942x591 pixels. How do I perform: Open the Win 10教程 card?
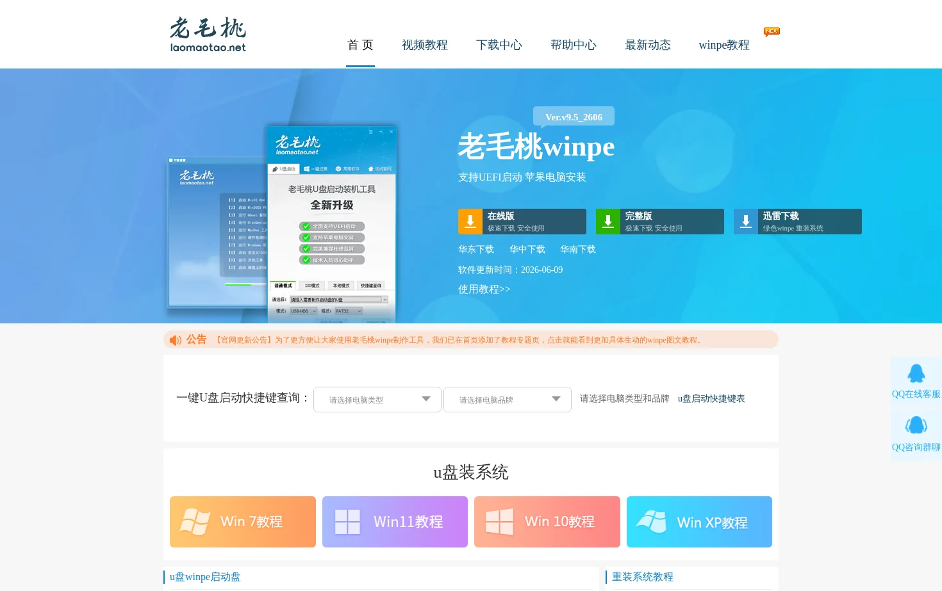(547, 522)
